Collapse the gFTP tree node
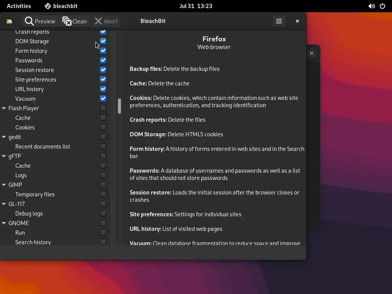 tap(4, 156)
